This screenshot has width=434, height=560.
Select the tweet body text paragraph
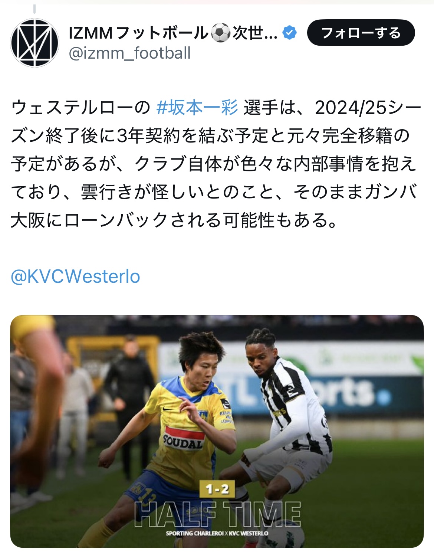pyautogui.click(x=216, y=164)
